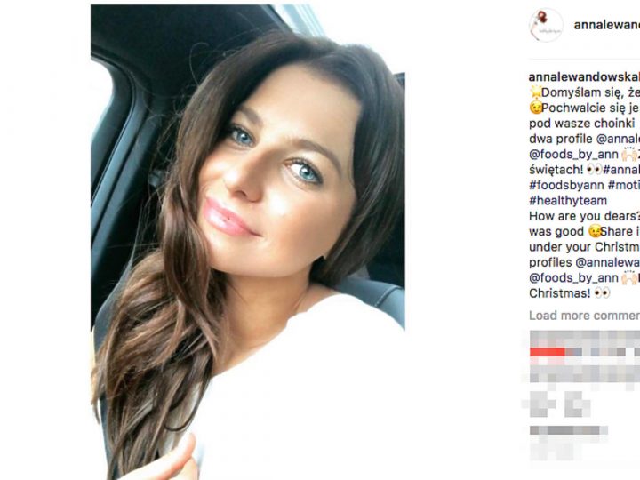This screenshot has height=480, width=640.
Task: Open the annalewan username in post header
Action: click(x=607, y=25)
